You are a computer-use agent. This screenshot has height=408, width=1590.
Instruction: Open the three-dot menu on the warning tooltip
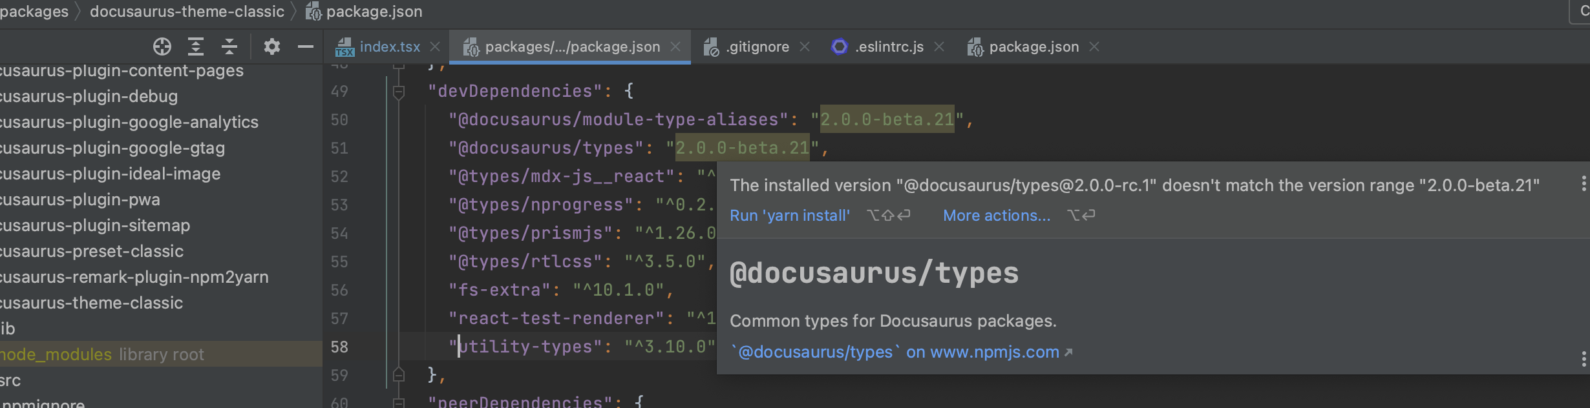(1583, 184)
